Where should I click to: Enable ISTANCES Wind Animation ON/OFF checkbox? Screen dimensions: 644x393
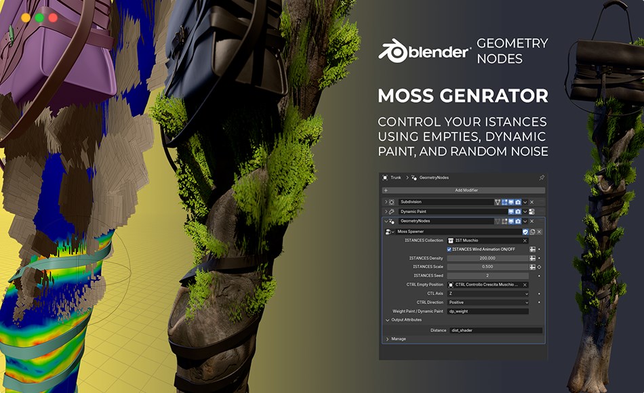449,249
